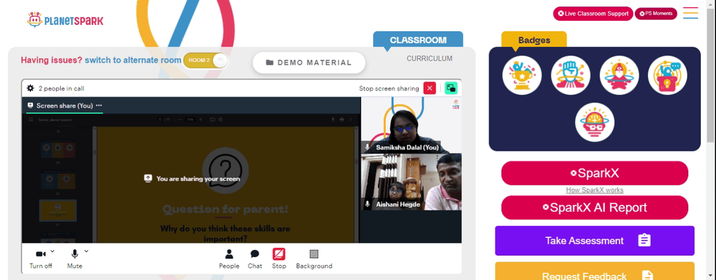Click the red stop screen sharing X button
This screenshot has width=716, height=280.
pos(430,89)
